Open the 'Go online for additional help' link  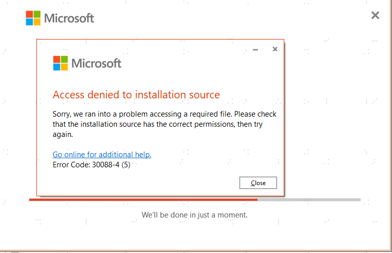tap(102, 155)
